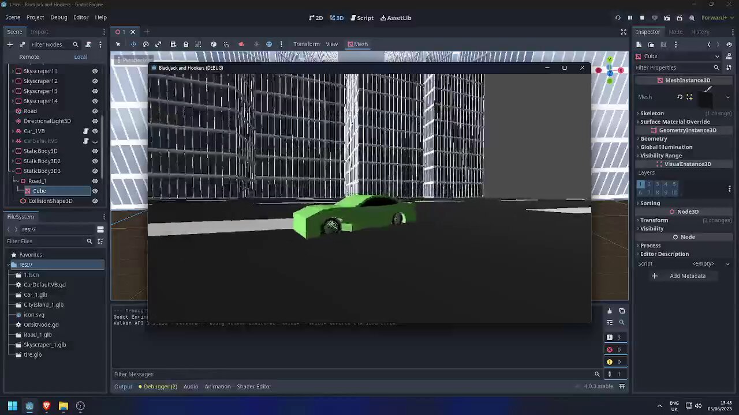739x415 pixels.
Task: Activate the Scale Mode tool
Action: [158, 44]
